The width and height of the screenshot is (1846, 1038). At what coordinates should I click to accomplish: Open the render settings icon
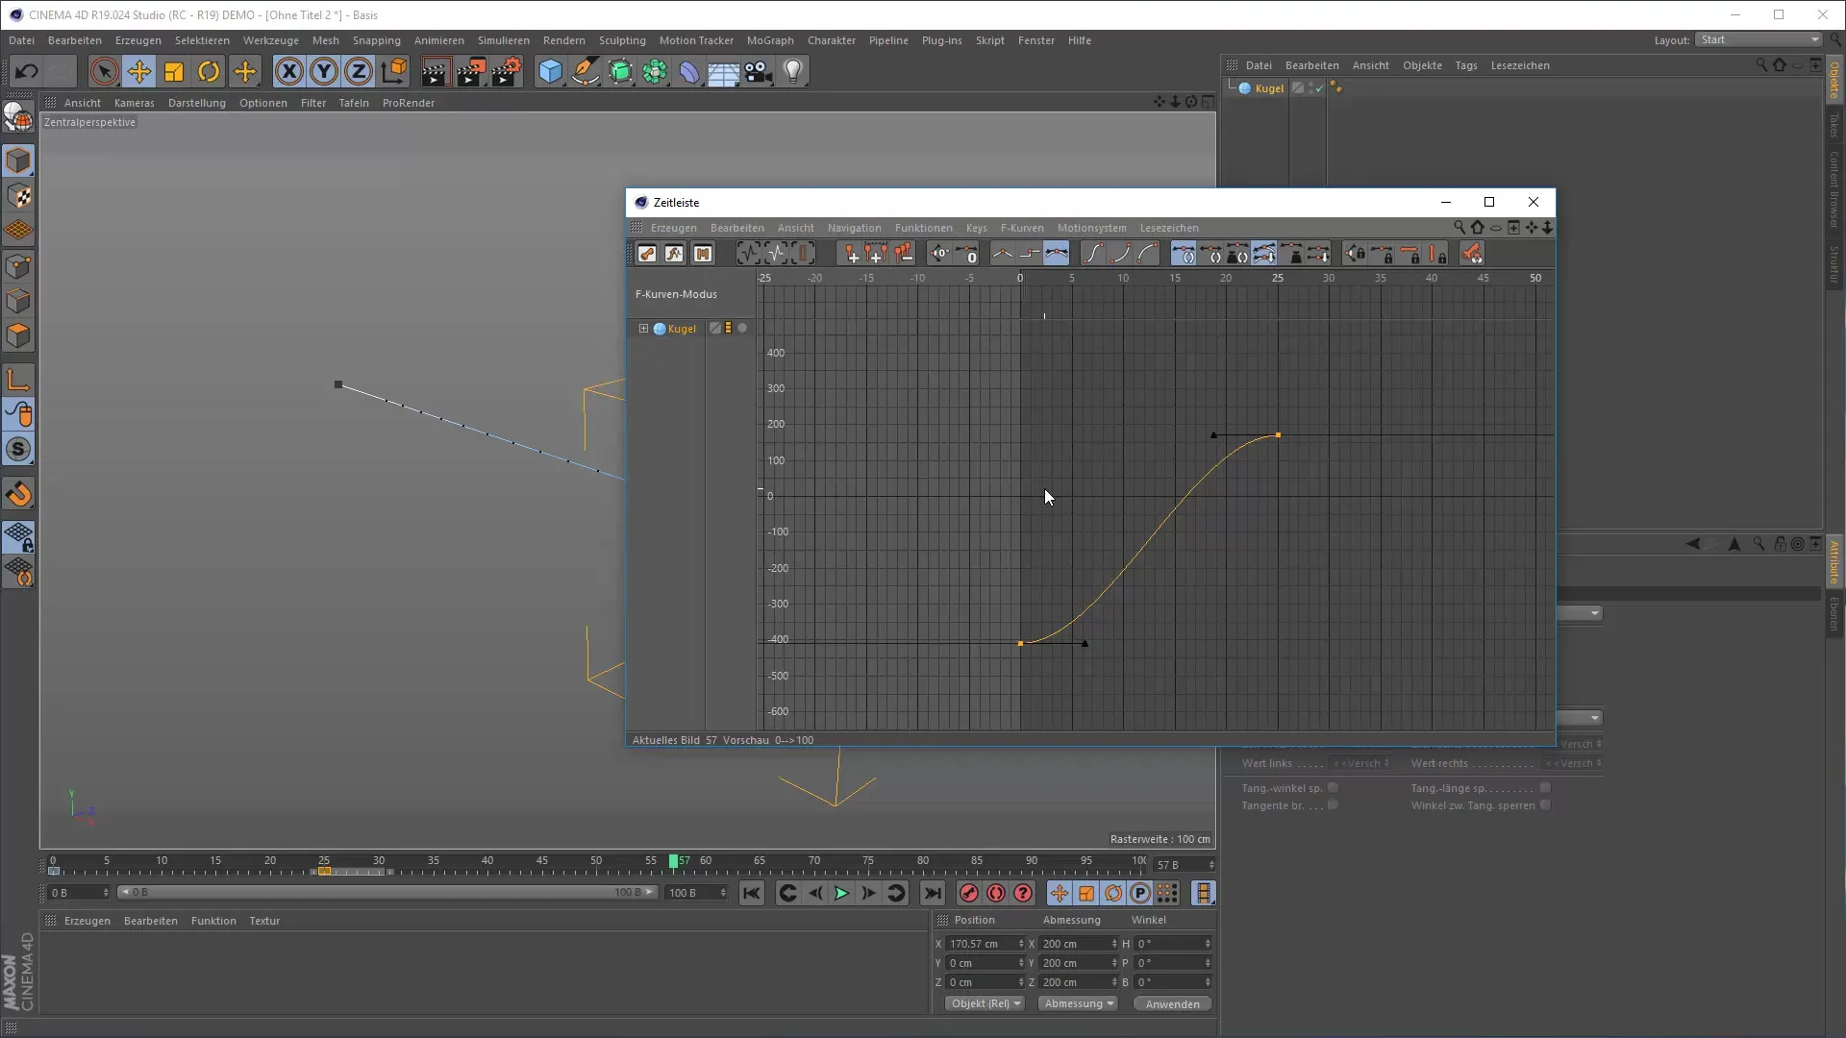point(507,71)
